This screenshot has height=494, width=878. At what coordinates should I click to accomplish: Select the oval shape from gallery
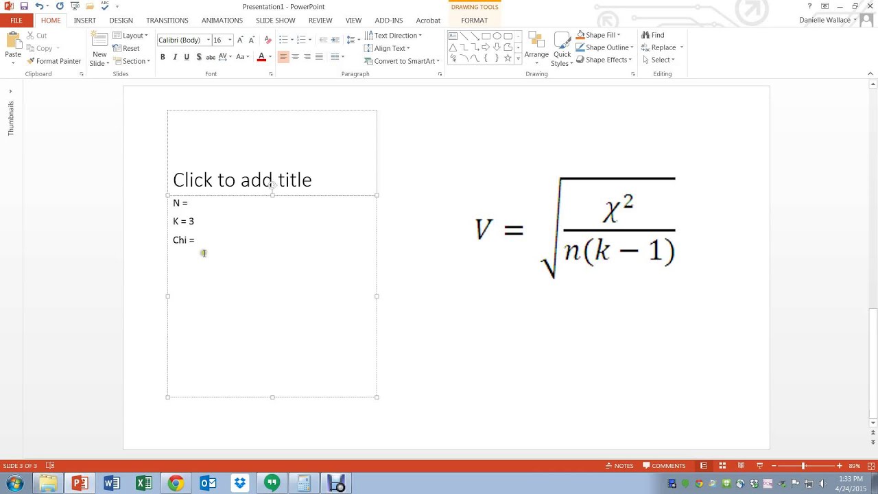pyautogui.click(x=497, y=36)
